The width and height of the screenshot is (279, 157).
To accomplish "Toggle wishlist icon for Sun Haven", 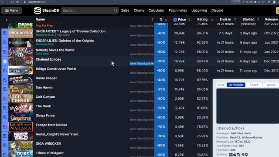I will point(5,89).
